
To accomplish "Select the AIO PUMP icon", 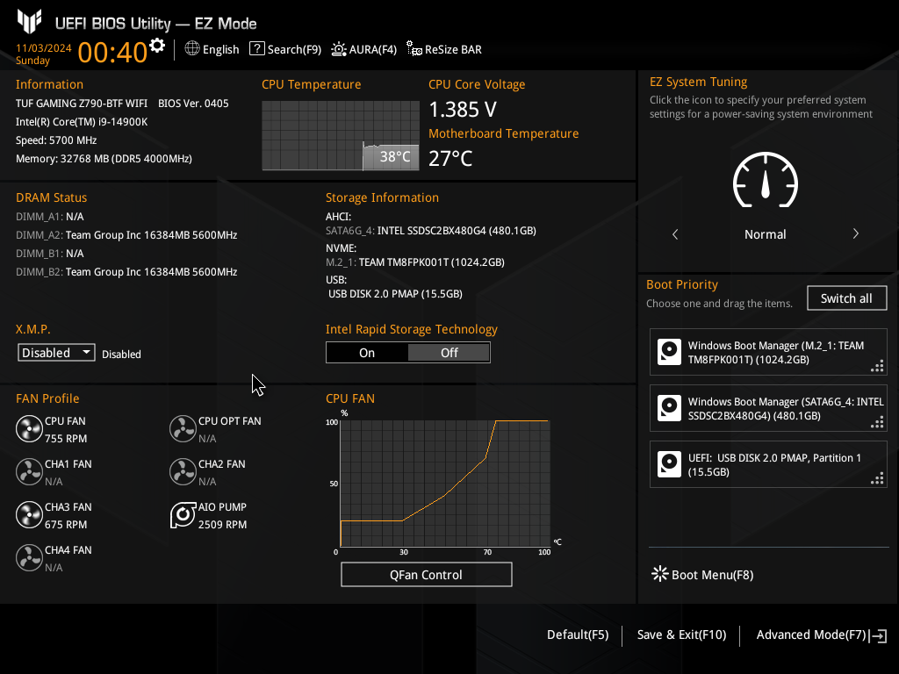I will tap(183, 515).
